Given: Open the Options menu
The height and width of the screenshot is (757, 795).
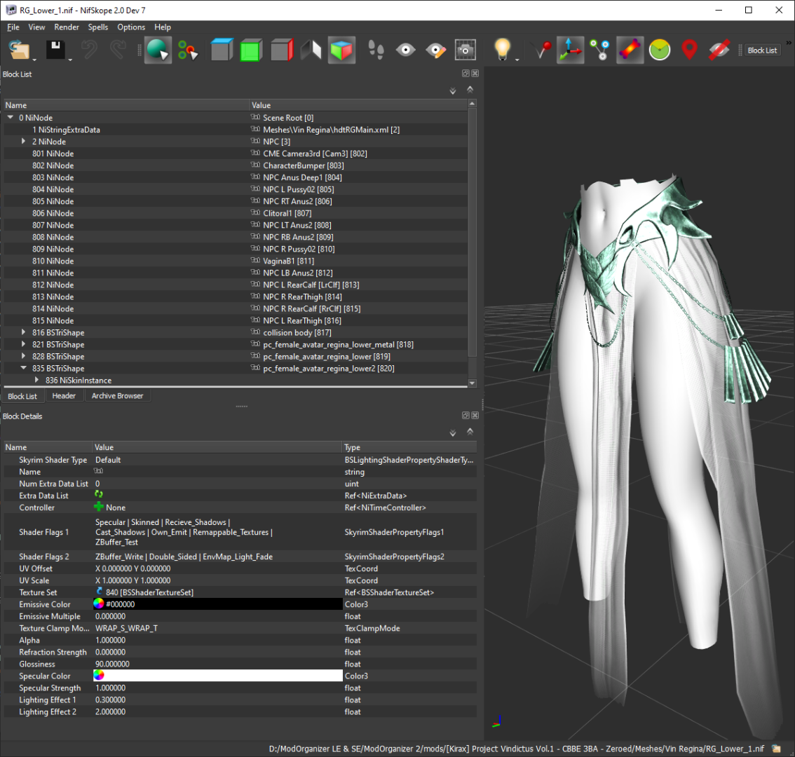Looking at the screenshot, I should click(131, 27).
